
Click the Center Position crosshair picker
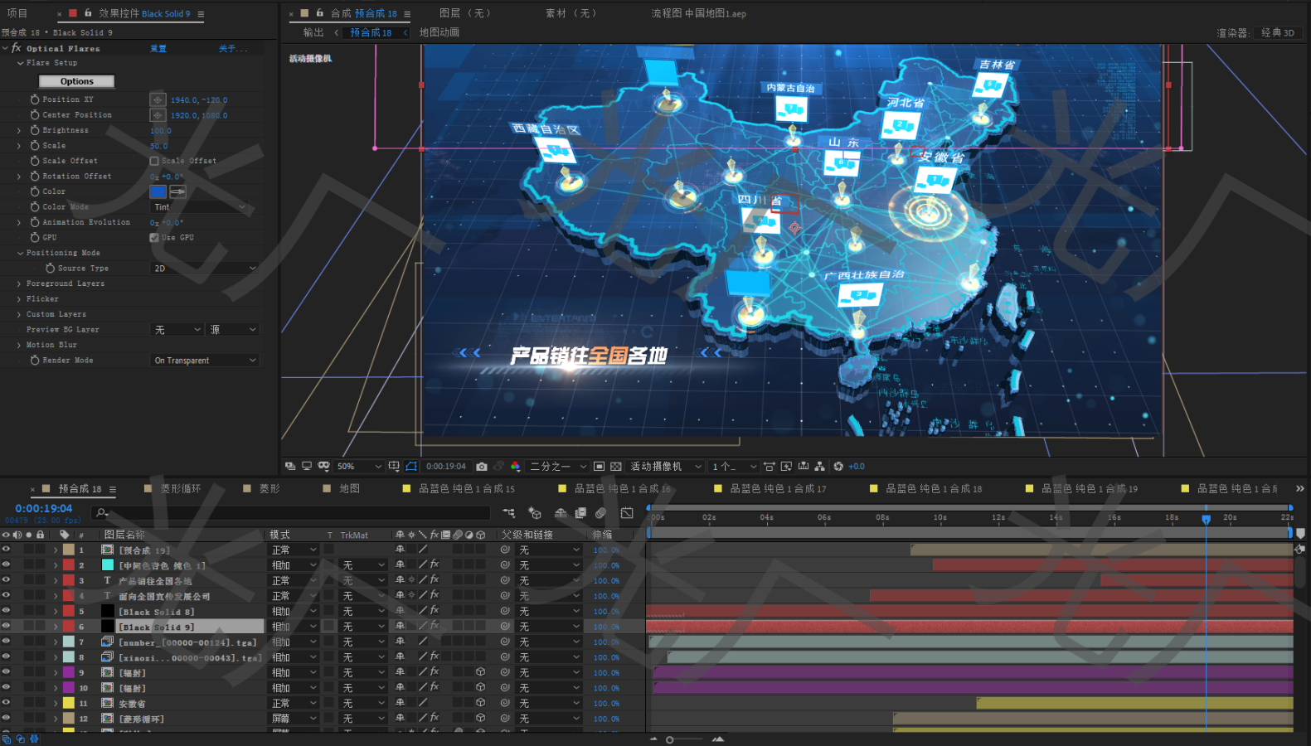[158, 115]
